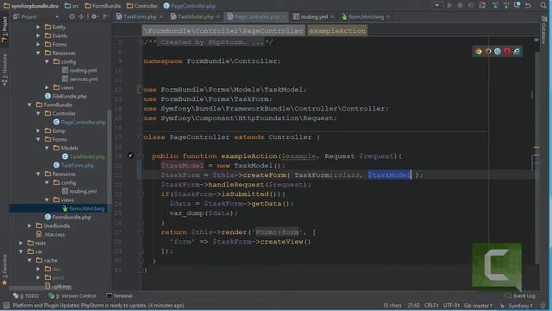
Task: Expand the tests folder
Action: [21, 243]
